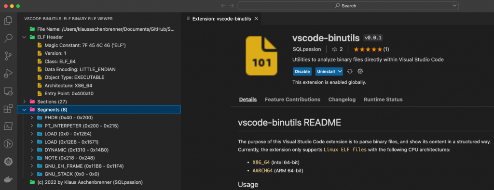Click the sync icon beside Uninstall
Viewport: 494px width, 190px height.
point(350,71)
